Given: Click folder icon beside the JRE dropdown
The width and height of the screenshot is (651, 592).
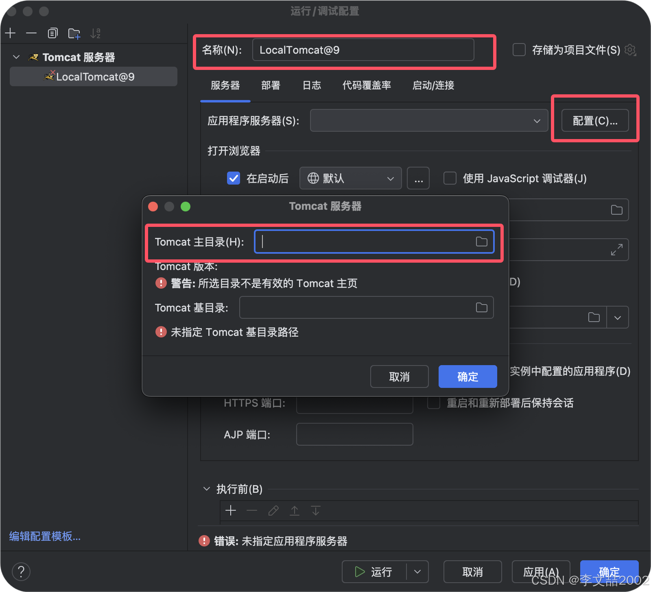Looking at the screenshot, I should click(594, 317).
